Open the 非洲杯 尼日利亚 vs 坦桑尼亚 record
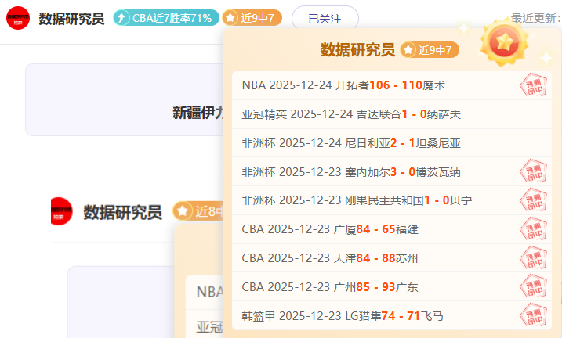The width and height of the screenshot is (562, 338). (x=351, y=143)
